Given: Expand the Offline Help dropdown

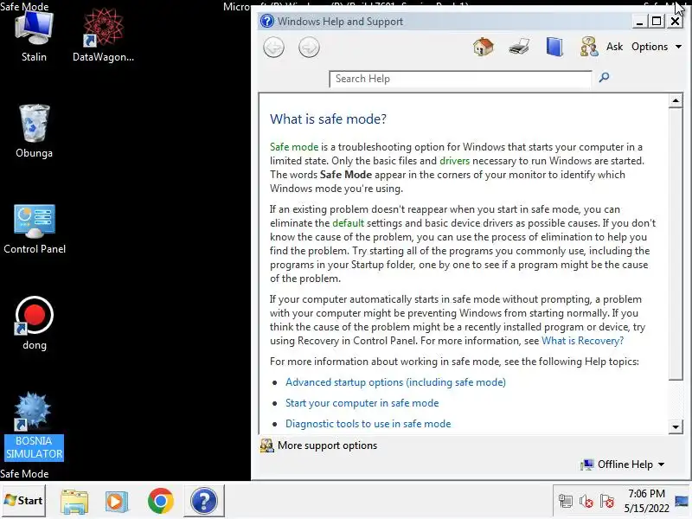Looking at the screenshot, I should (x=623, y=465).
